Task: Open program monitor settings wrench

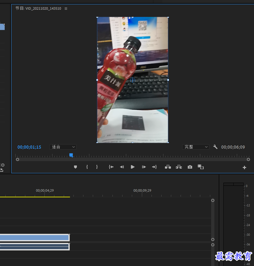Action: click(x=215, y=147)
